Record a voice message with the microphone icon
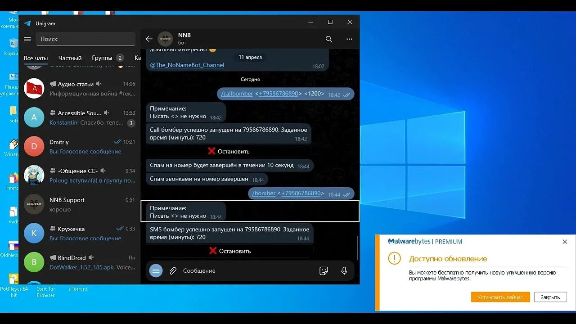The width and height of the screenshot is (576, 324). coord(344,270)
